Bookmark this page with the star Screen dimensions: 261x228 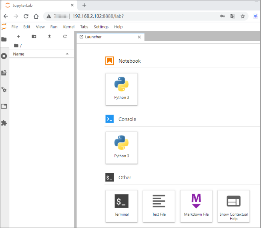pos(243,16)
